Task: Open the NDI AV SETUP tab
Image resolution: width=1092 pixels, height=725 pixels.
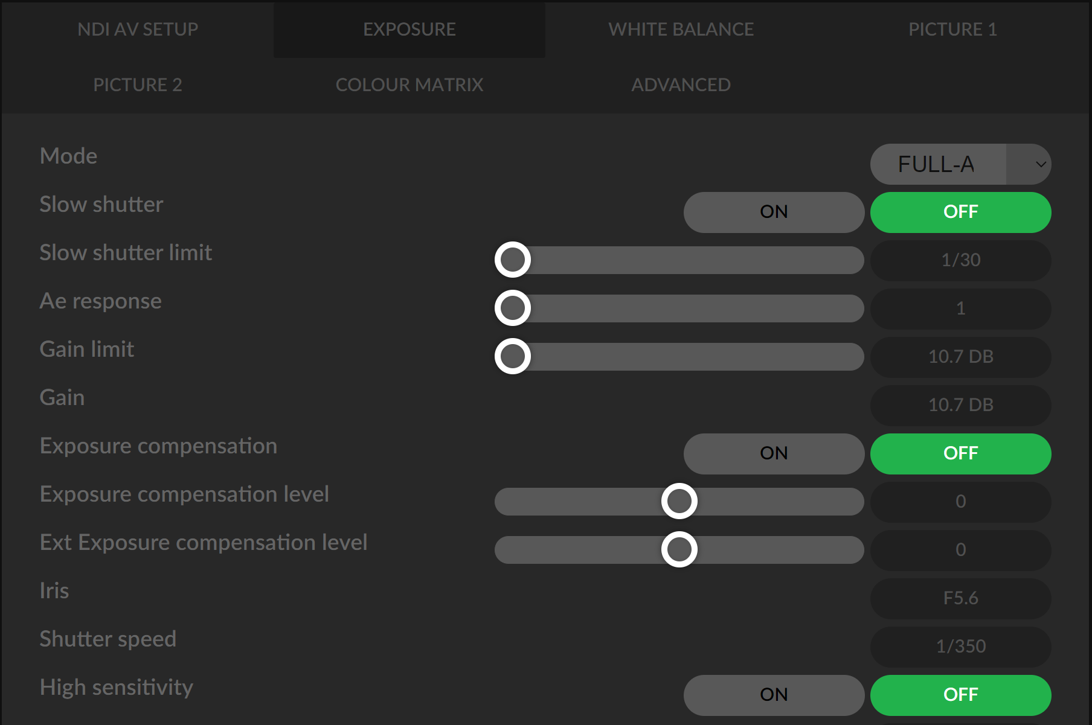Action: pos(138,29)
